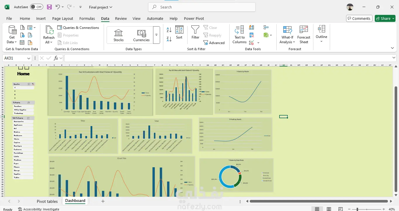Select Office Supplies in Category slicer
Image resolution: width=399 pixels, height=211 pixels.
[x=23, y=110]
